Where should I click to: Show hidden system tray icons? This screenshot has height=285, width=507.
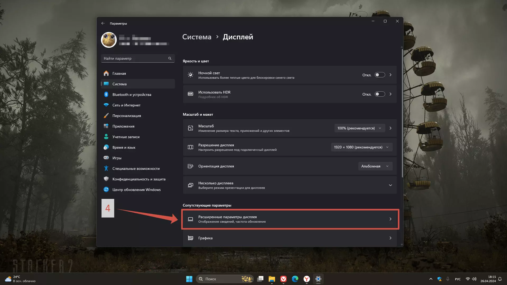coord(431,279)
